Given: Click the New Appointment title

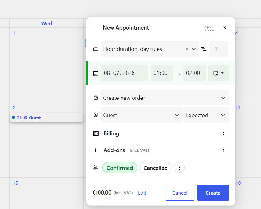Looking at the screenshot, I should tap(126, 28).
